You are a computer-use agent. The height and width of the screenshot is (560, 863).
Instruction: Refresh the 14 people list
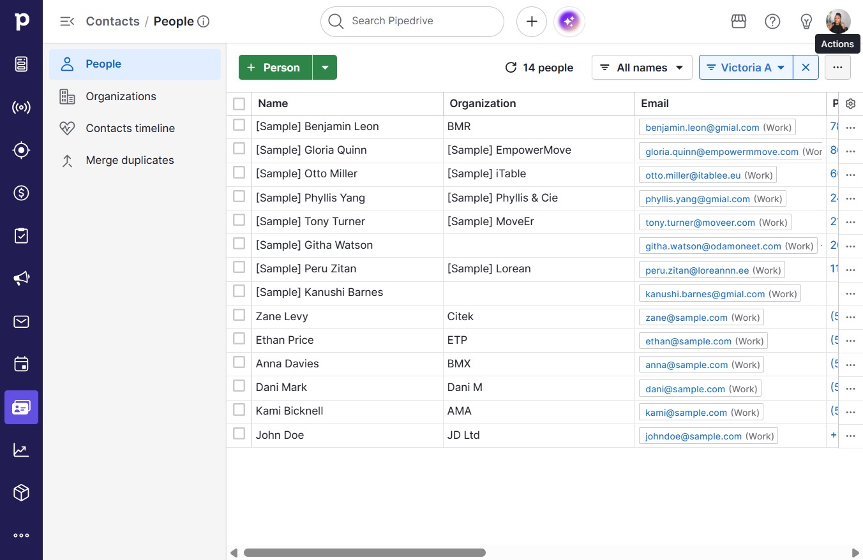pos(511,68)
